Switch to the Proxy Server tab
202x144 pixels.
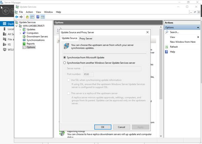[x=86, y=39]
